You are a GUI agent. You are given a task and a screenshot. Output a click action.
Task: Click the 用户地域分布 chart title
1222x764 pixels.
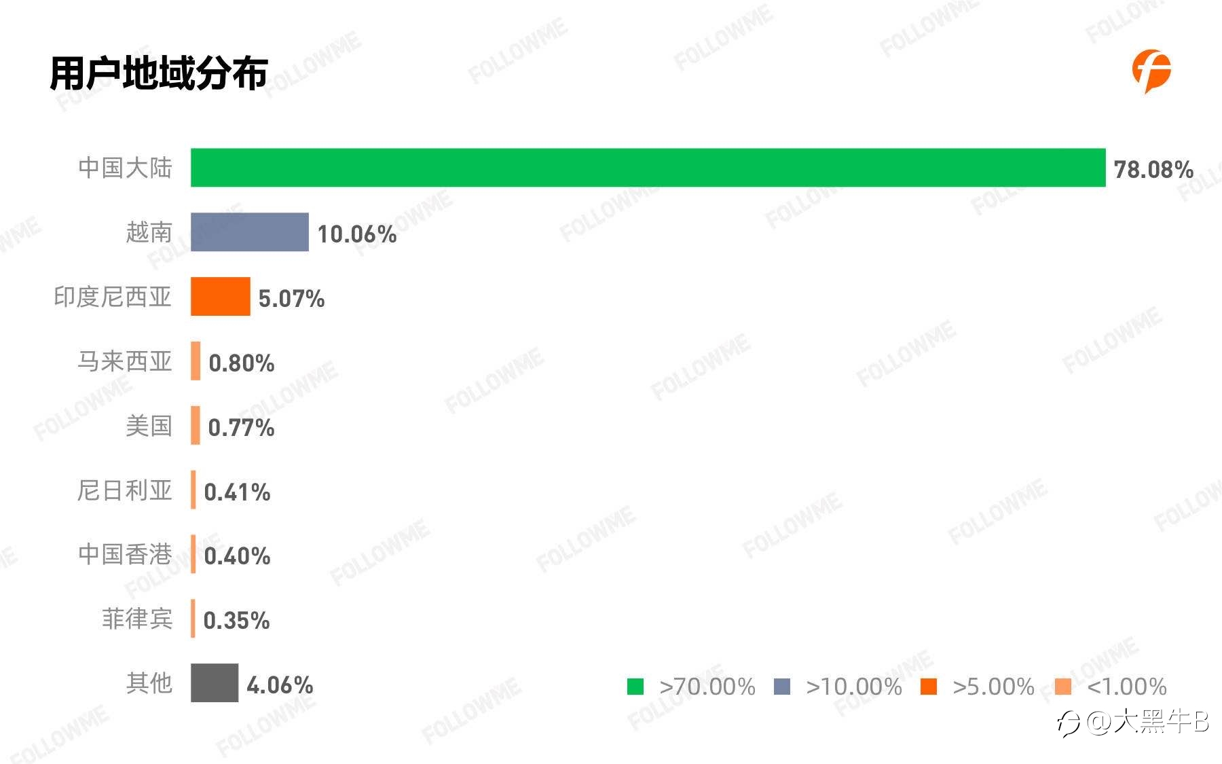click(159, 73)
